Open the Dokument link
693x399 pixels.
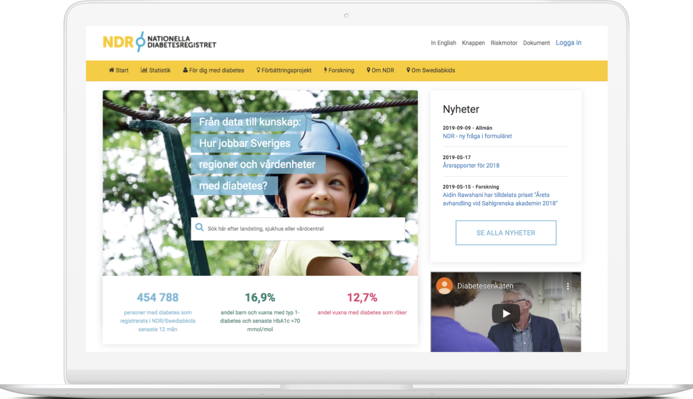(537, 43)
